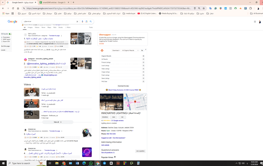Expand the Sort this page option
Viewport: 263px width, 166px height.
pyautogui.click(x=6, y=46)
